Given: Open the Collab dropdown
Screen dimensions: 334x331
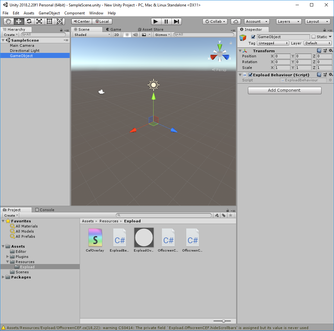Looking at the screenshot, I should [x=215, y=21].
